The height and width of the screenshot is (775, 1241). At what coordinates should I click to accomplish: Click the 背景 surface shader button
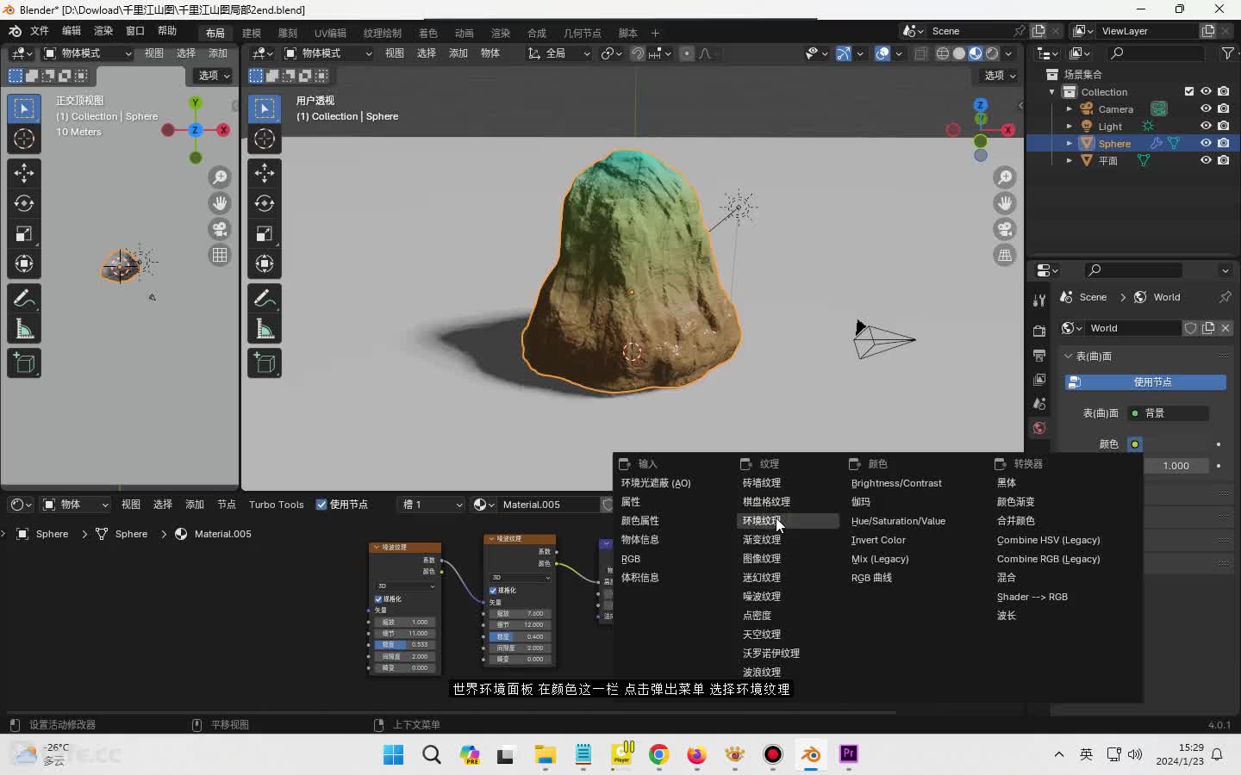pos(1168,413)
